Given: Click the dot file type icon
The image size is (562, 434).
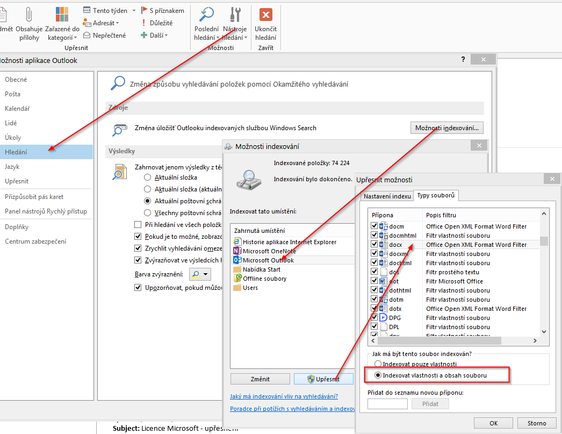Looking at the screenshot, I should (x=384, y=281).
